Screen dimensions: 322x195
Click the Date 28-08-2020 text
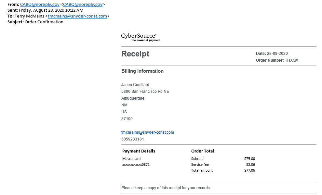tap(272, 54)
